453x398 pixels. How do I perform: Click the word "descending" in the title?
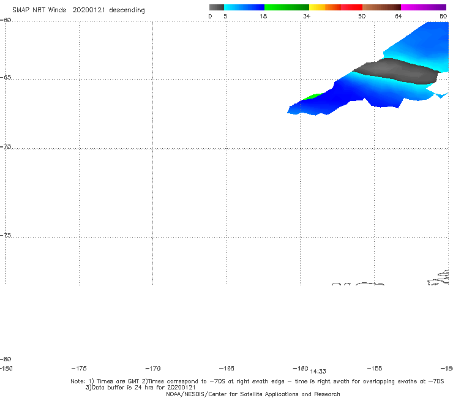coord(127,10)
